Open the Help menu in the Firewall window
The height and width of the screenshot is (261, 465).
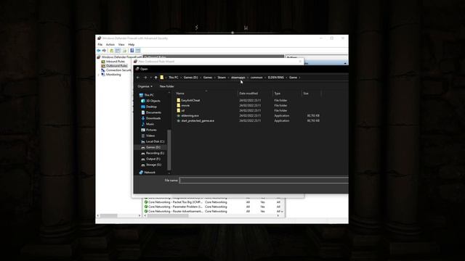131,44
